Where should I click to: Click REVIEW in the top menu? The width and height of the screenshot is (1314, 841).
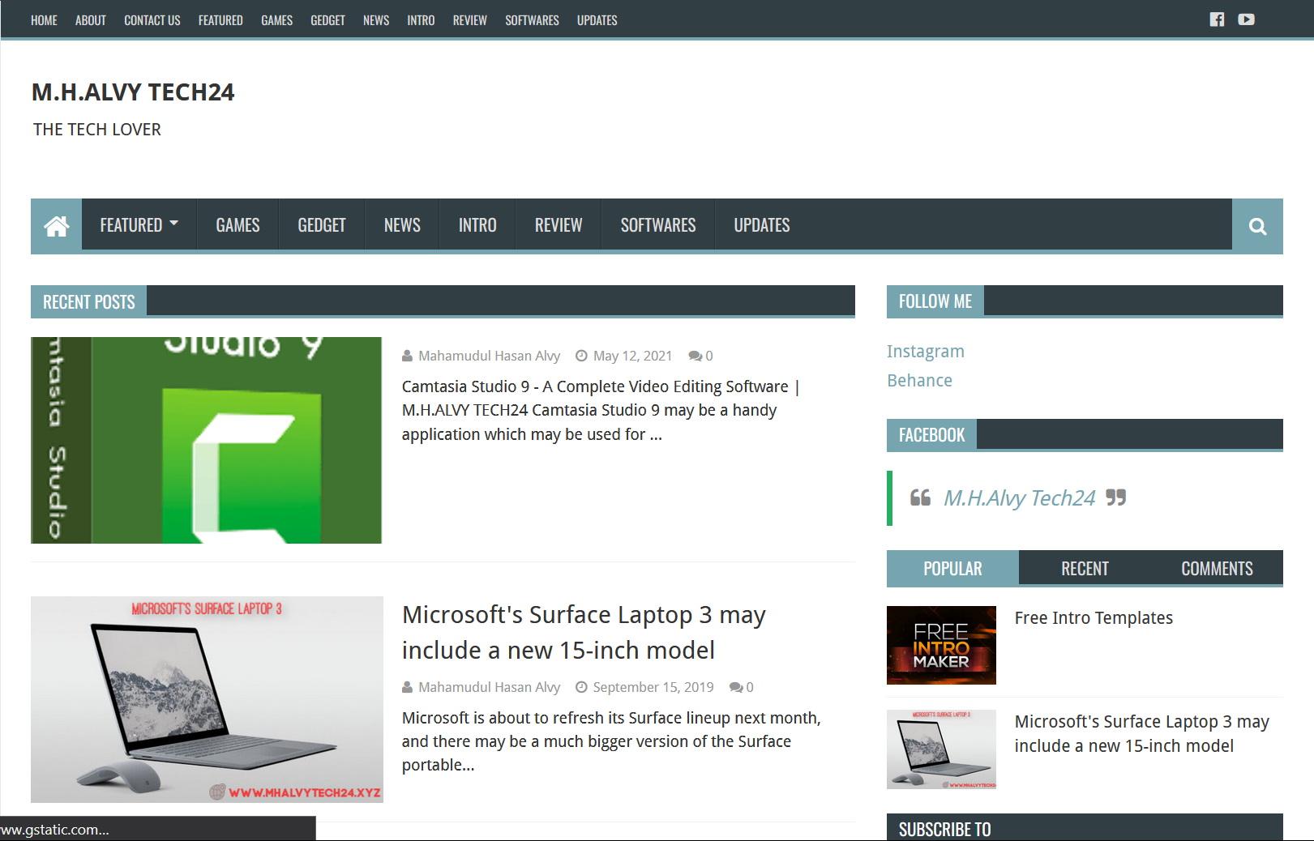click(x=469, y=20)
